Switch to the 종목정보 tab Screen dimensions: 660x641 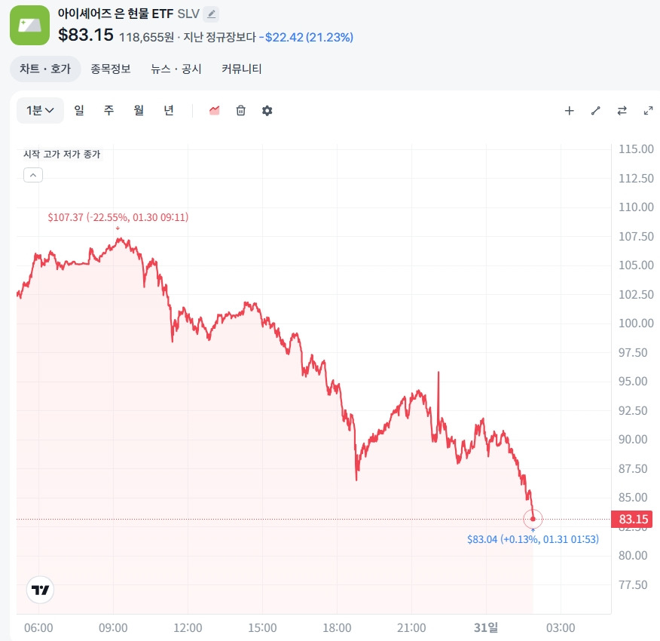(108, 68)
